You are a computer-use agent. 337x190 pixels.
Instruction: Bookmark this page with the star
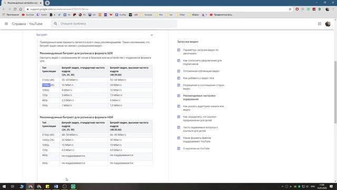[x=290, y=9]
